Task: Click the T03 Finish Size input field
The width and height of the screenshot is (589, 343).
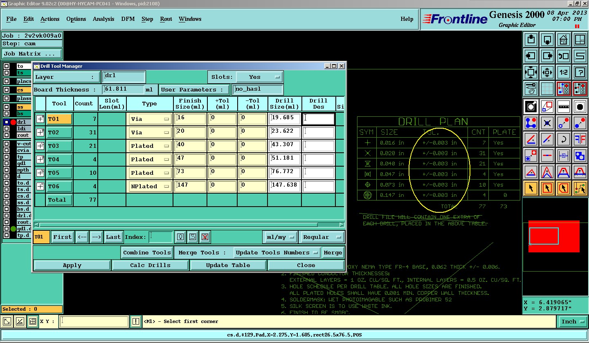Action: [190, 146]
